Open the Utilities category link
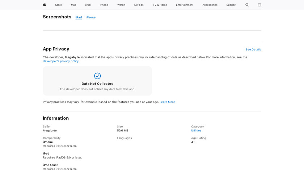The width and height of the screenshot is (304, 170). 196,130
